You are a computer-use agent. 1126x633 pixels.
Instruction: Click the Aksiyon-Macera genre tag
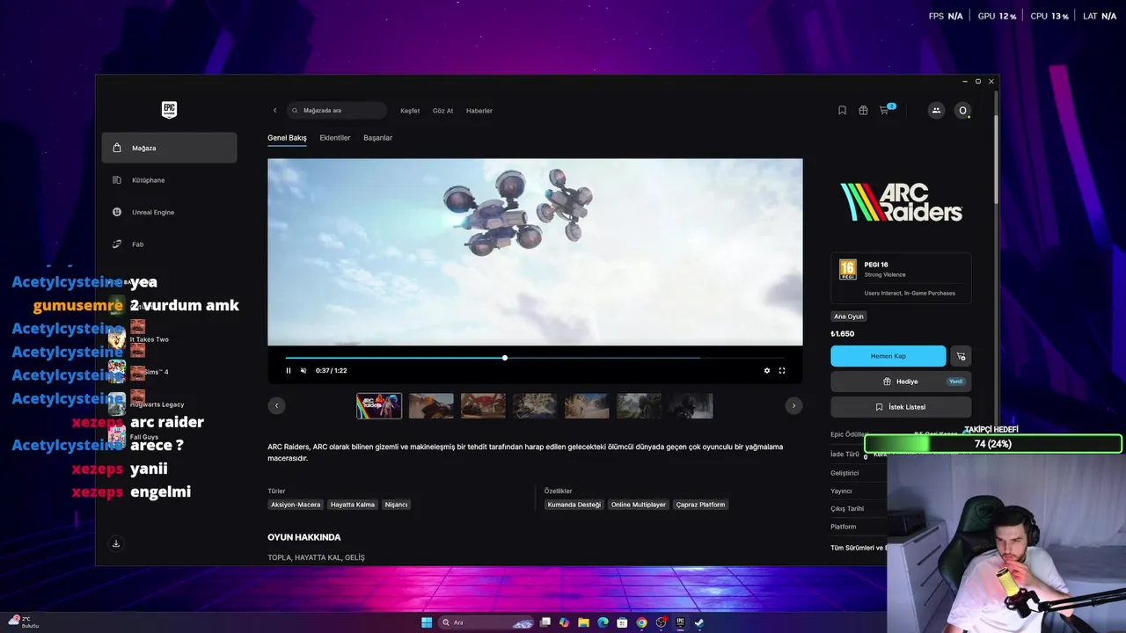[296, 505]
